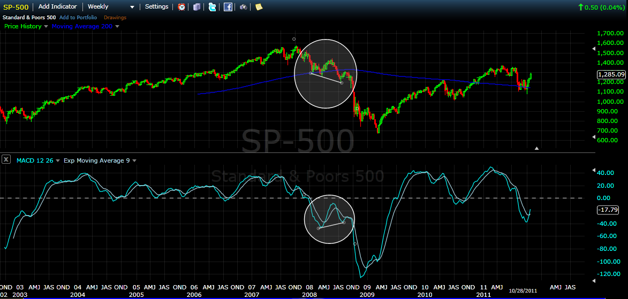Click the Standard & Poors 500 title text

click(29, 18)
